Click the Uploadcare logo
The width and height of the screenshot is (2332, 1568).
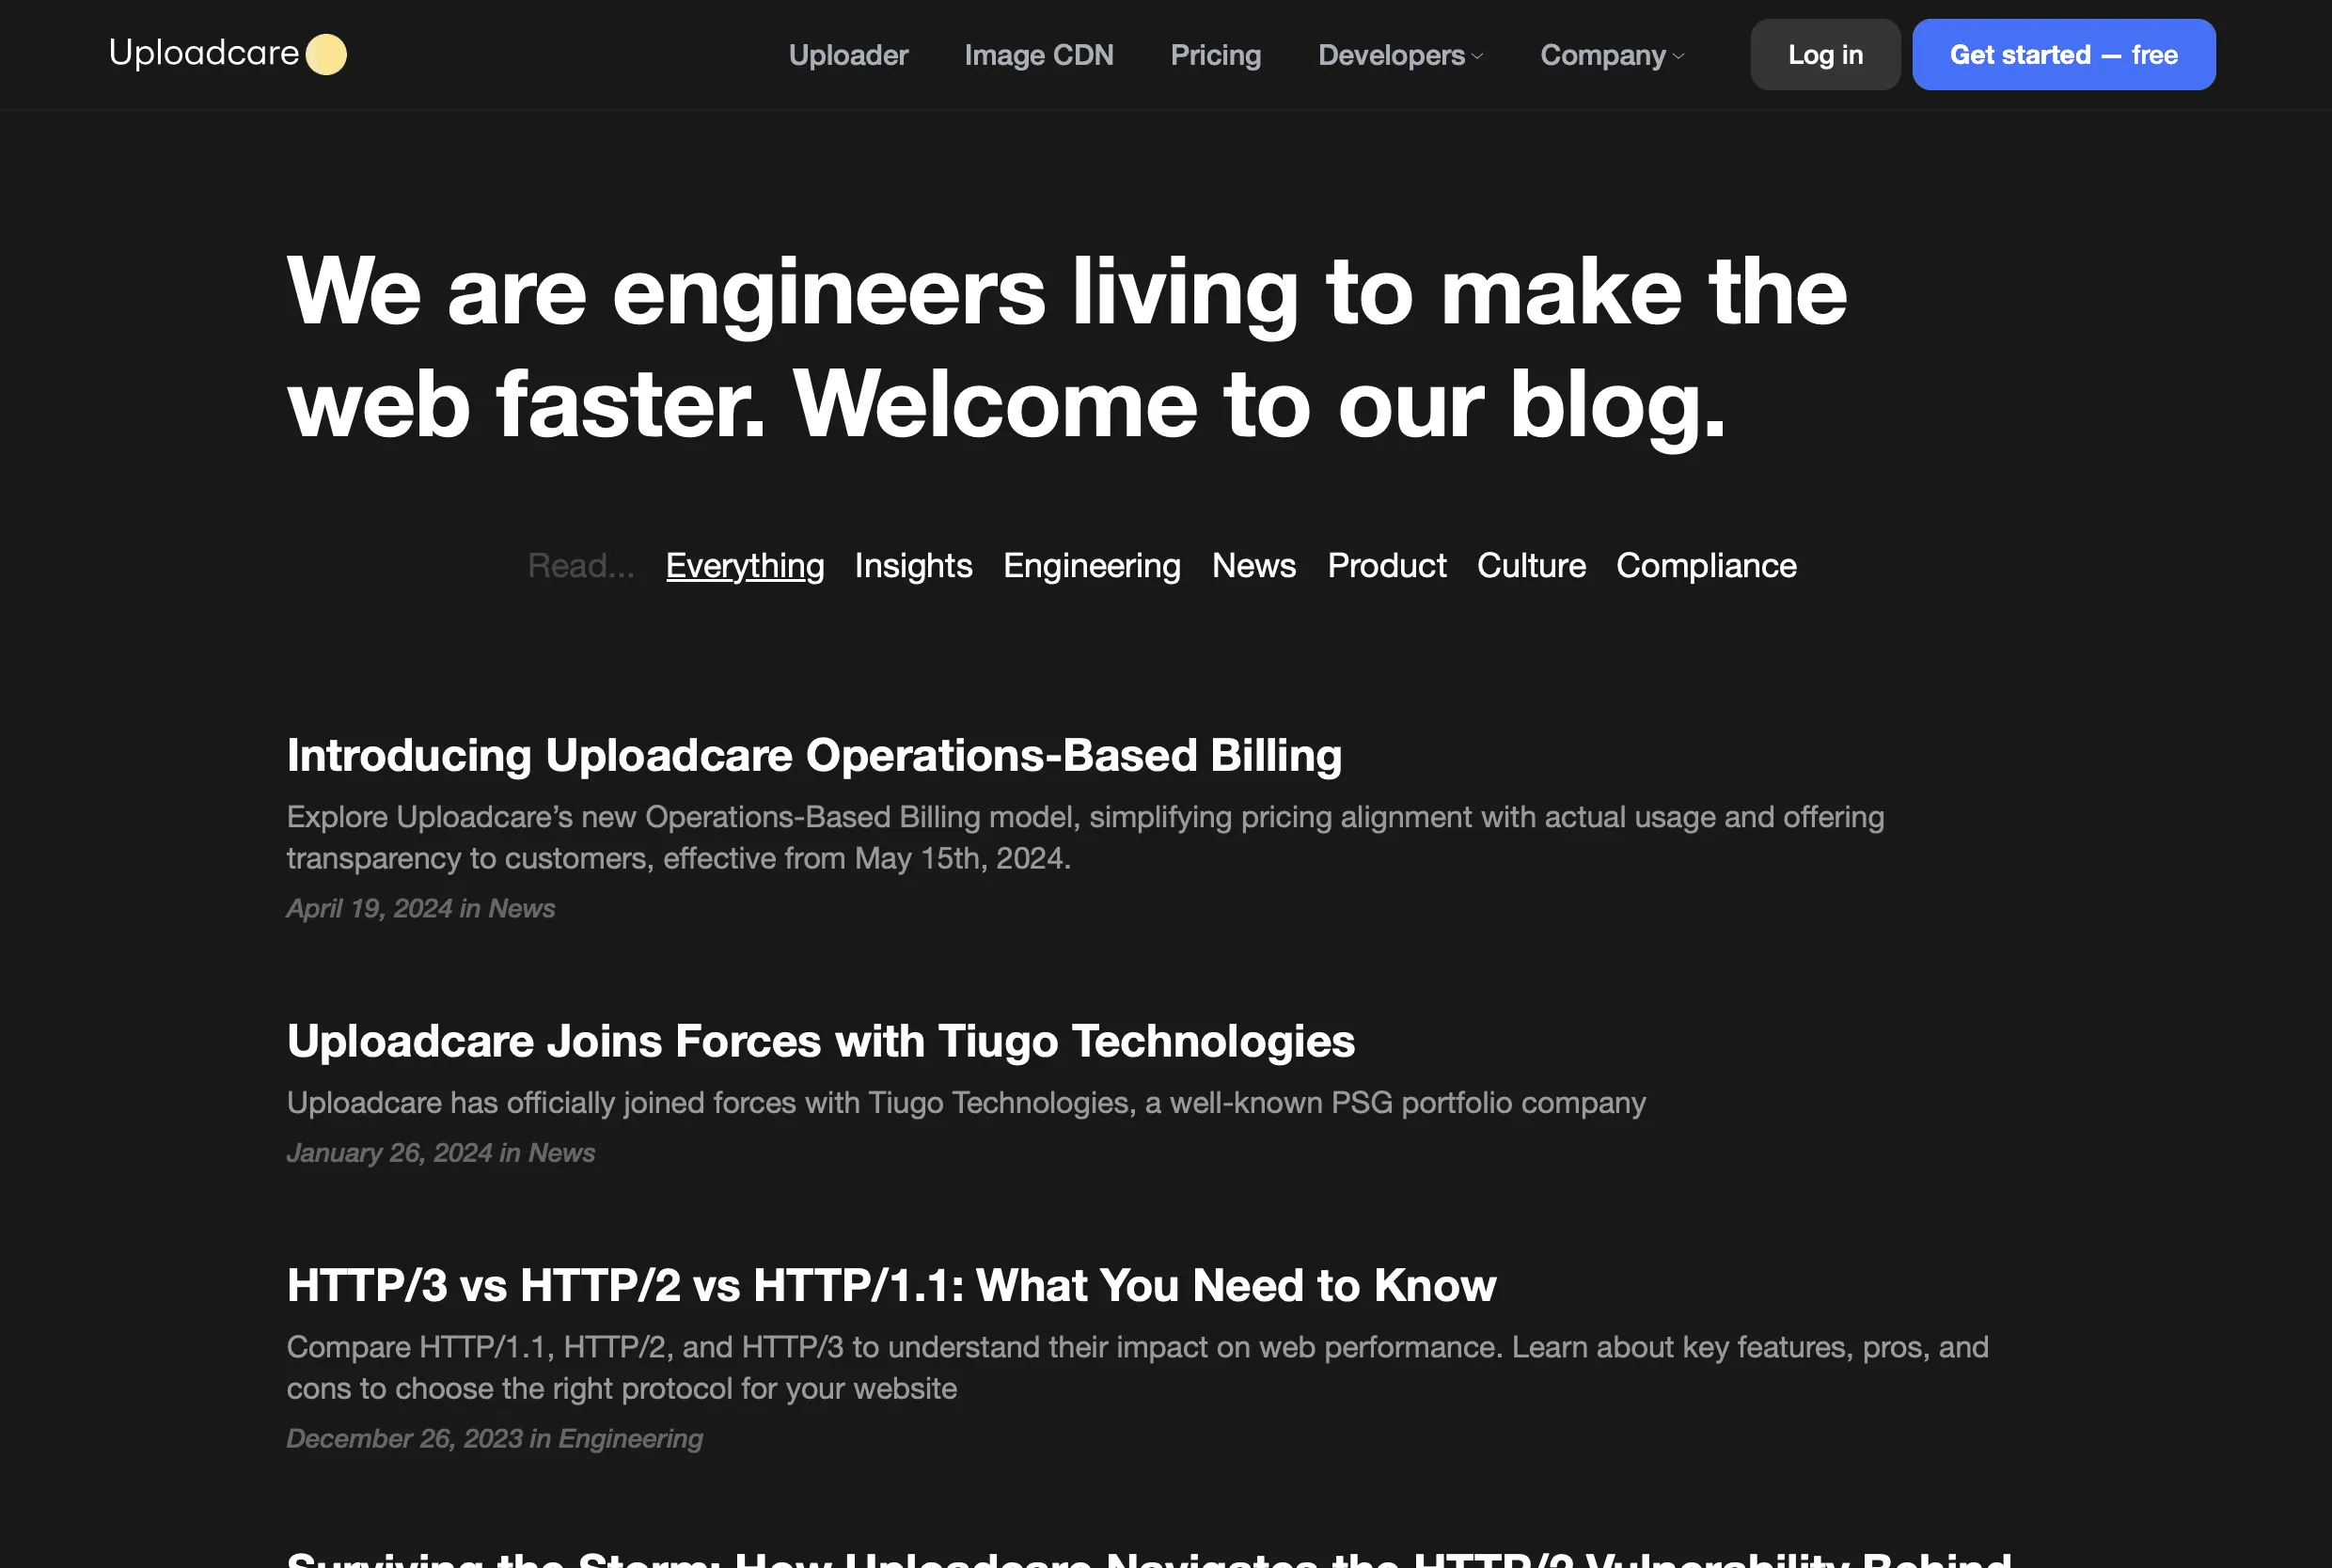228,54
